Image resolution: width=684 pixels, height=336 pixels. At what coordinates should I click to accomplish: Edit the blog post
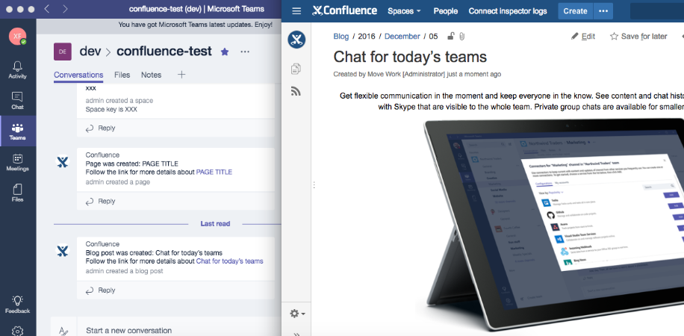tap(583, 37)
